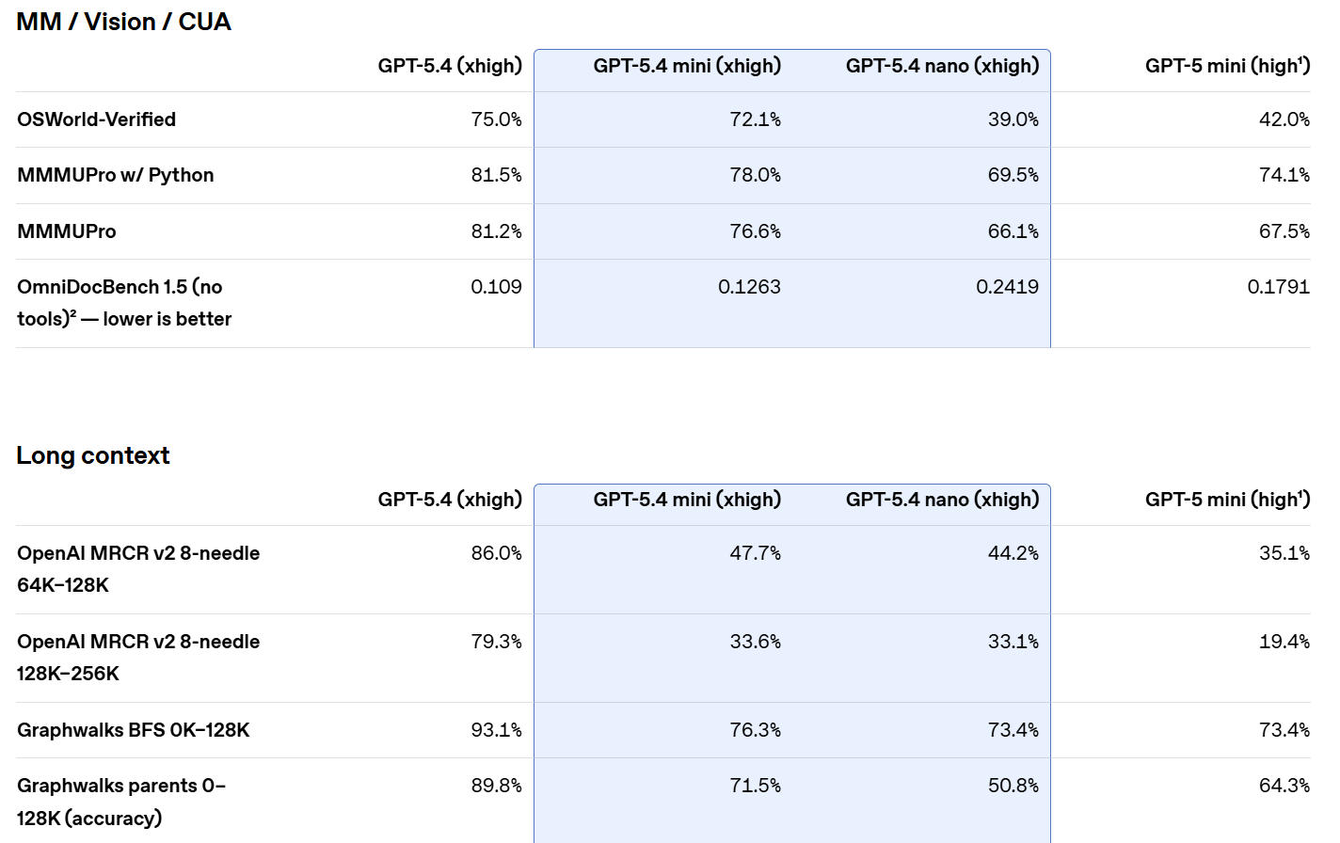Select the 86.0% MRCR score cell
Screen dimensions: 1340x843
[x=496, y=553]
